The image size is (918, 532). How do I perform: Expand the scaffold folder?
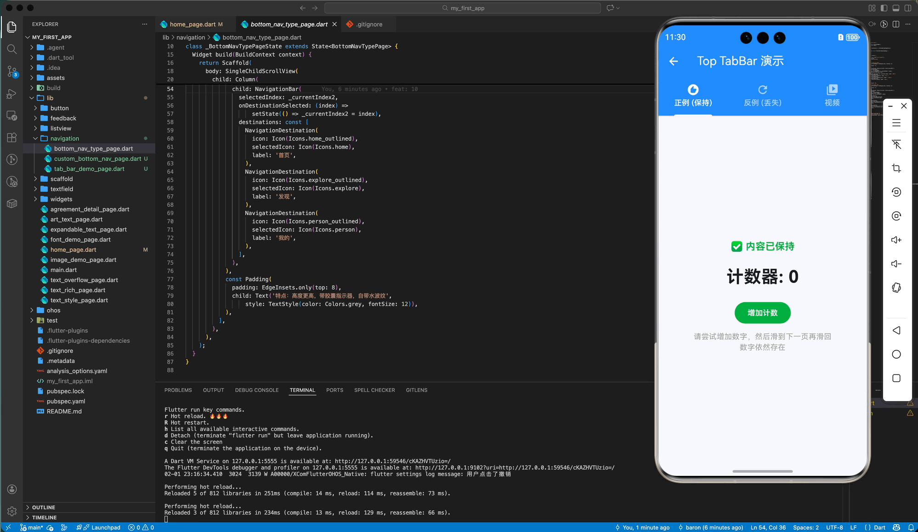62,179
